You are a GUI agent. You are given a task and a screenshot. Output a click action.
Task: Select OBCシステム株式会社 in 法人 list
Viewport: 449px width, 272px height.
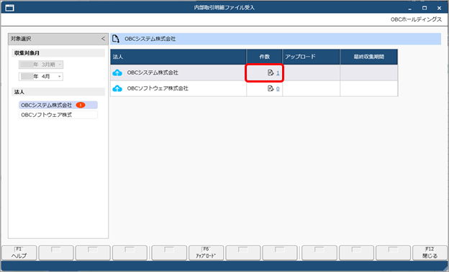(58, 105)
